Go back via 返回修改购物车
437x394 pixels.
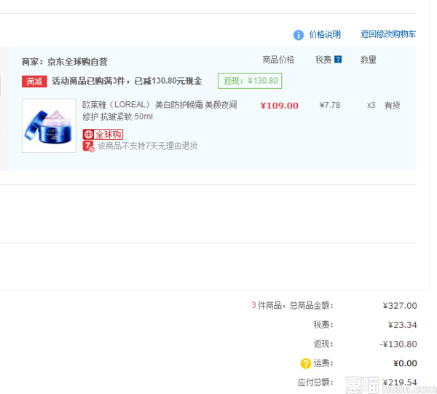pos(388,34)
